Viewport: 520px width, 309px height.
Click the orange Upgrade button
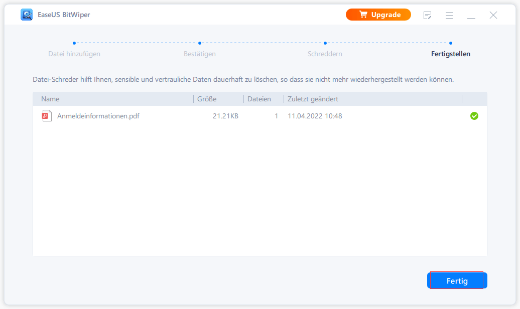coord(378,15)
